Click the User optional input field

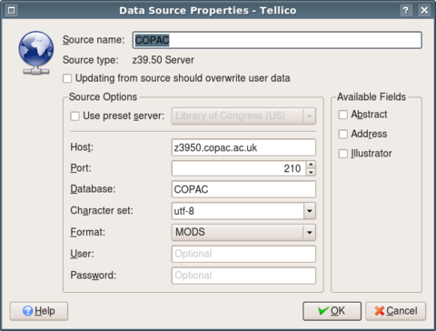(243, 254)
